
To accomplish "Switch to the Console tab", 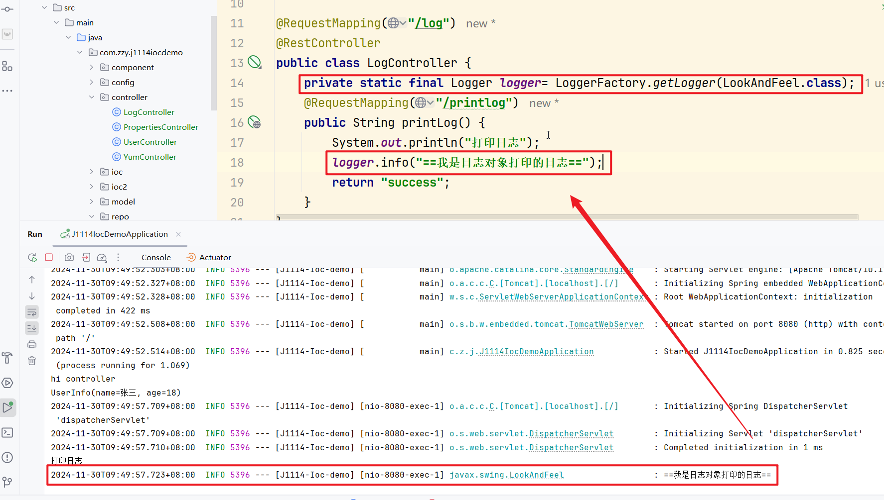I will pyautogui.click(x=156, y=257).
